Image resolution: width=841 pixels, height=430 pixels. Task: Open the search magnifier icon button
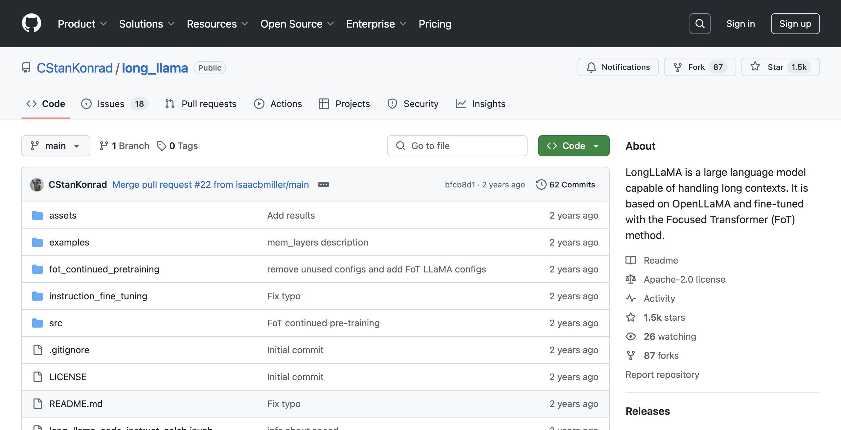[x=700, y=24]
